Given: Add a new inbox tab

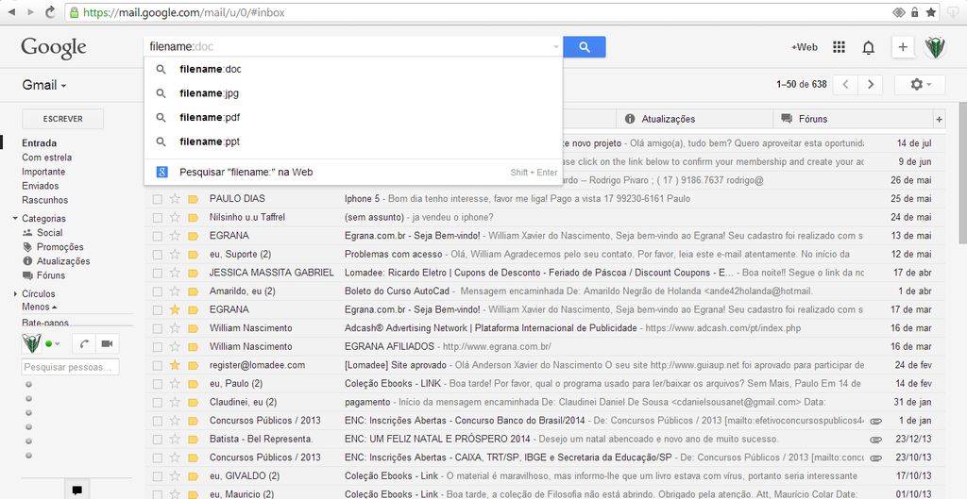Looking at the screenshot, I should click(x=940, y=119).
